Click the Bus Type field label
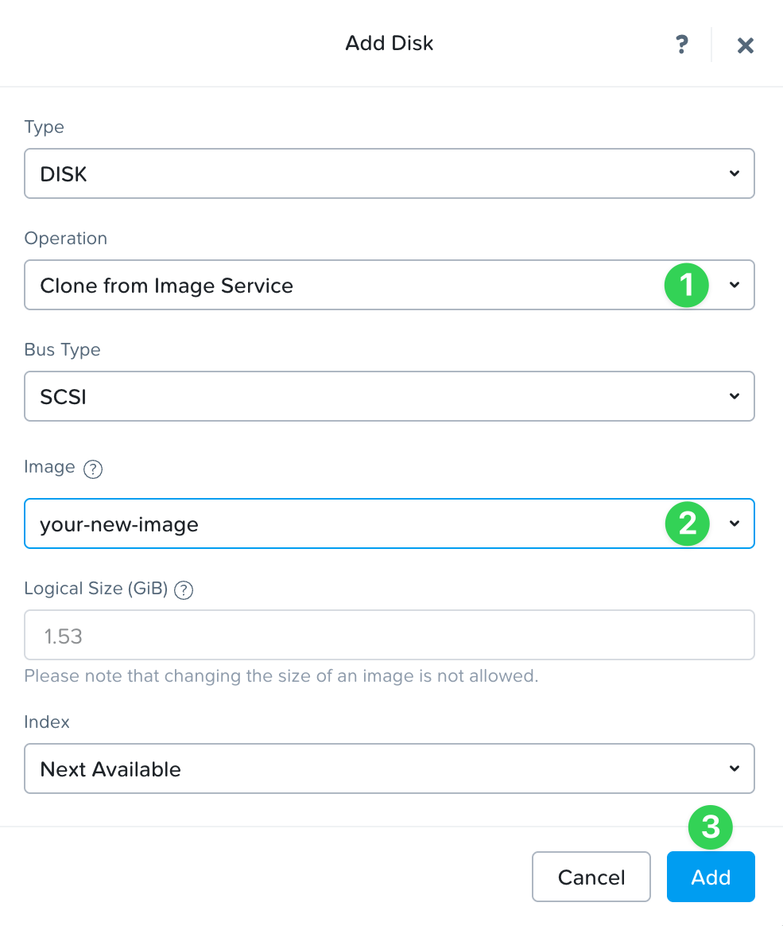The height and width of the screenshot is (926, 783). coord(63,350)
